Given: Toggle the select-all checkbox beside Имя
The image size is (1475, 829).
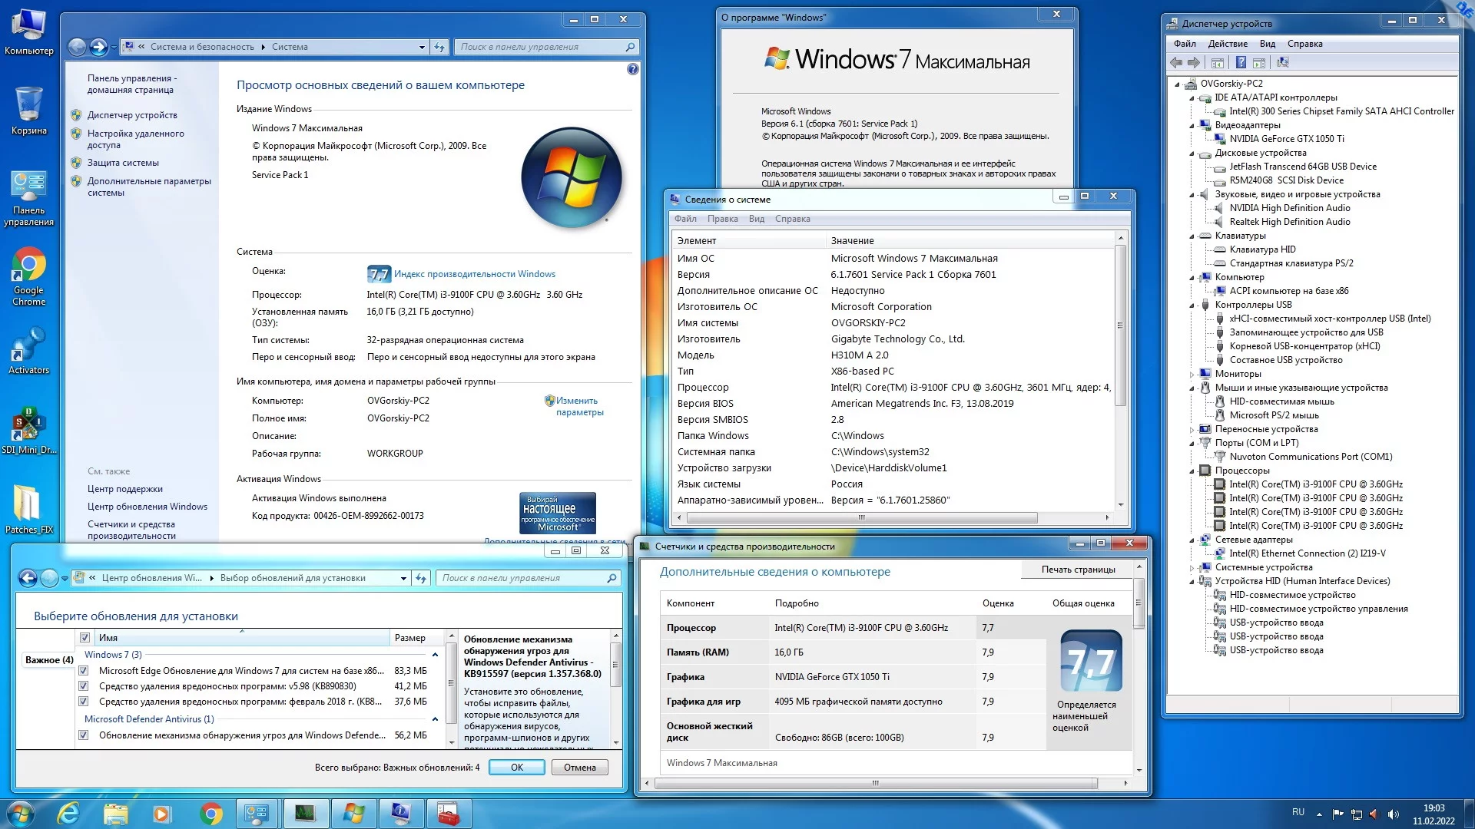Looking at the screenshot, I should coord(85,638).
